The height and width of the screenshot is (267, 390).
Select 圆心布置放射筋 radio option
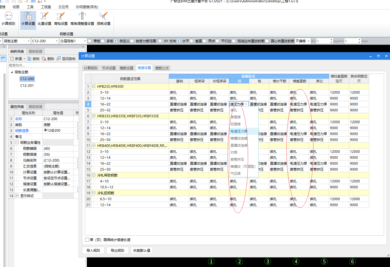click(x=267, y=41)
